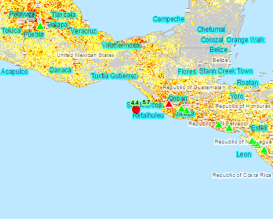Click the Chetumal city label
This screenshot has height=219, width=273.
click(211, 30)
